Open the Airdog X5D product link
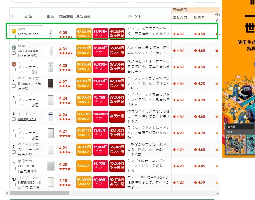The width and height of the screenshot is (255, 200). (27, 119)
